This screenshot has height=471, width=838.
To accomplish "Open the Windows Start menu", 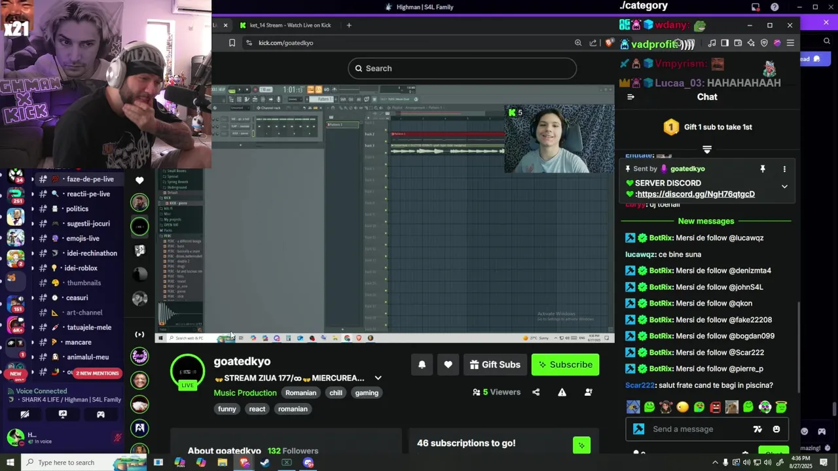I will point(10,462).
